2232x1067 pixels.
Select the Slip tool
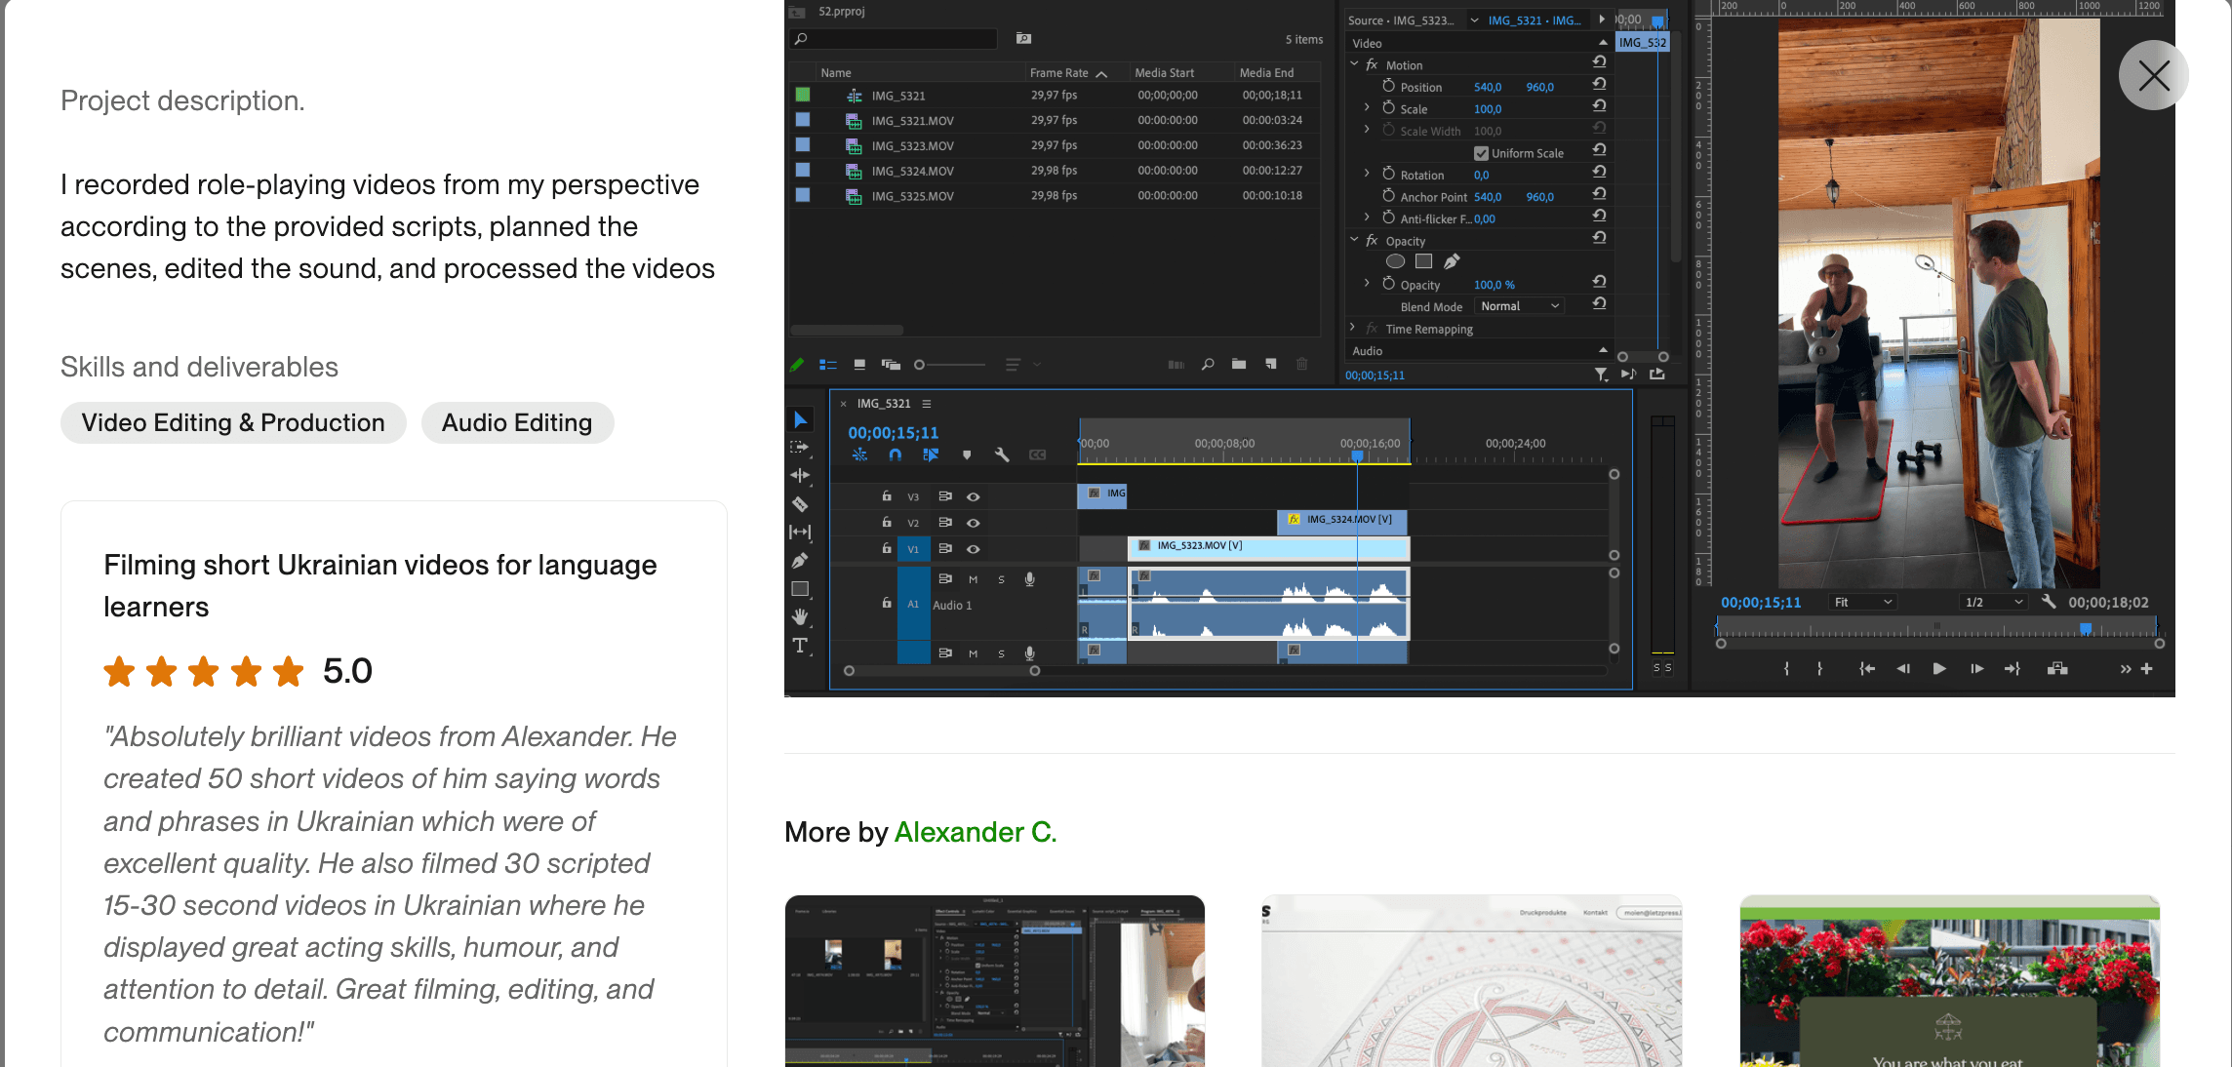800,533
